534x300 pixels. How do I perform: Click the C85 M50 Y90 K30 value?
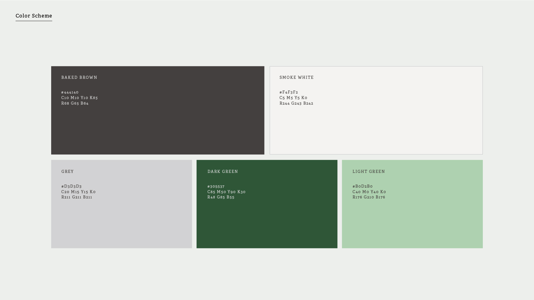[x=226, y=192]
